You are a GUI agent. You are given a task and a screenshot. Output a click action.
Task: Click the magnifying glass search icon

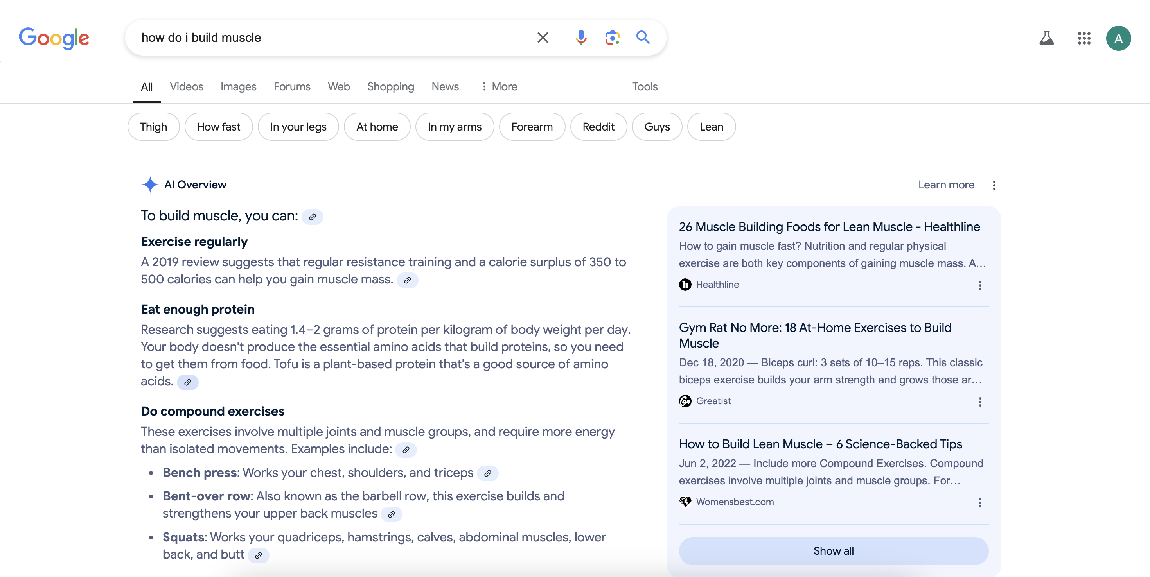click(x=643, y=38)
